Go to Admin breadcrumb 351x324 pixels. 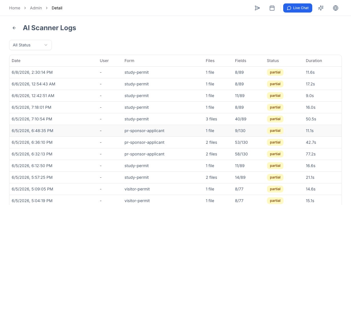(36, 8)
